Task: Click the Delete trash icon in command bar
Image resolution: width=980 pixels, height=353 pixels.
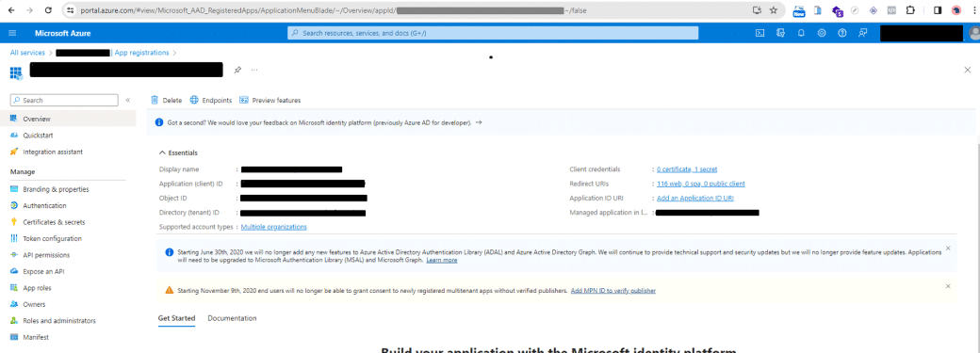Action: 155,100
